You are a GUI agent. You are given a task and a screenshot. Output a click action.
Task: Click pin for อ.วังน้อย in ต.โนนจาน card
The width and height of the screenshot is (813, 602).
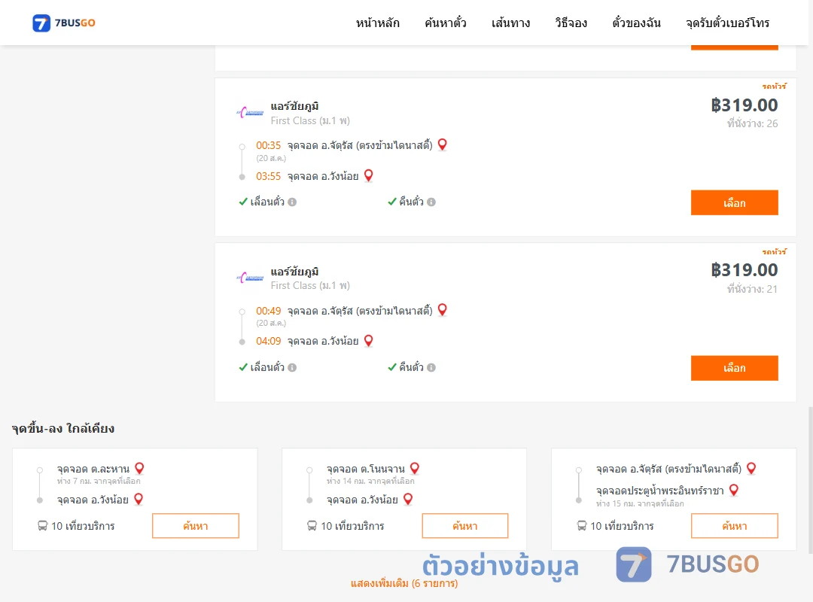click(408, 500)
